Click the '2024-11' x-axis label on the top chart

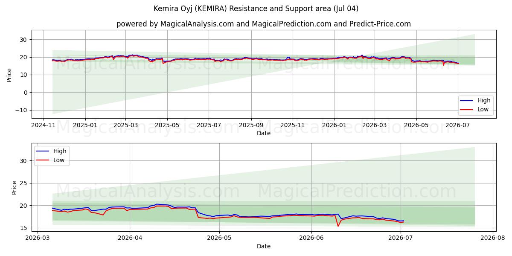tap(44, 126)
